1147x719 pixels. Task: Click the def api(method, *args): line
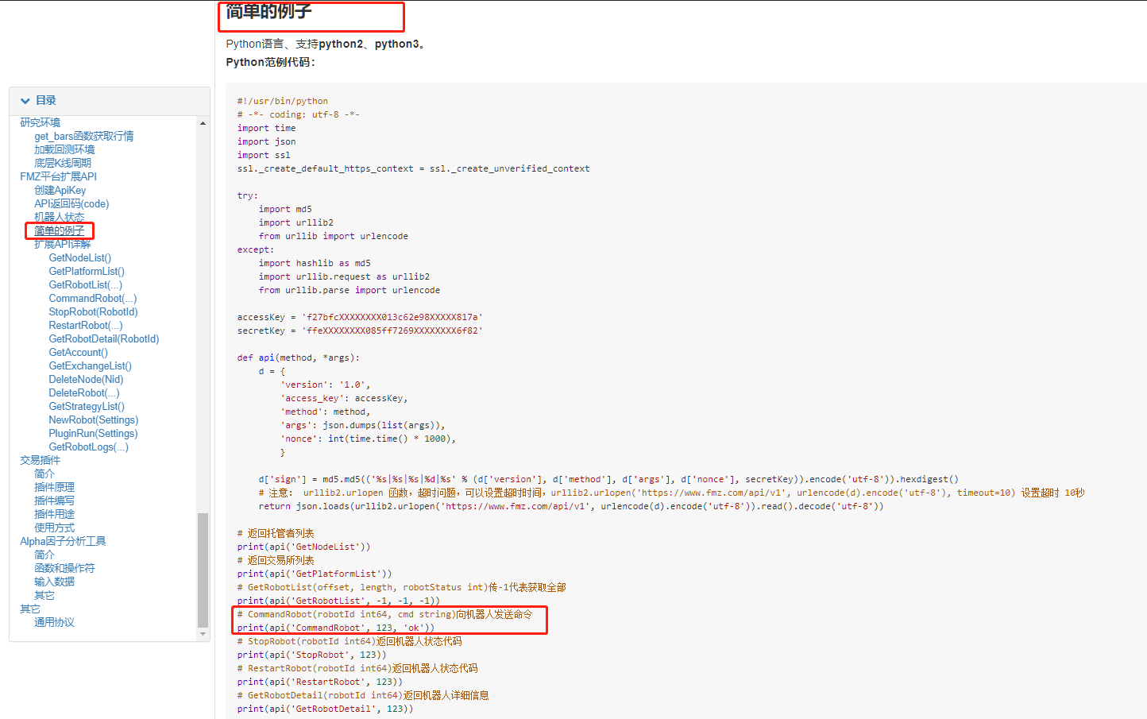click(x=299, y=358)
